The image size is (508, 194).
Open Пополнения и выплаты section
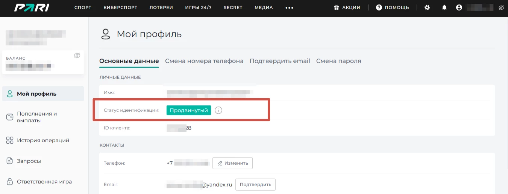point(37,117)
